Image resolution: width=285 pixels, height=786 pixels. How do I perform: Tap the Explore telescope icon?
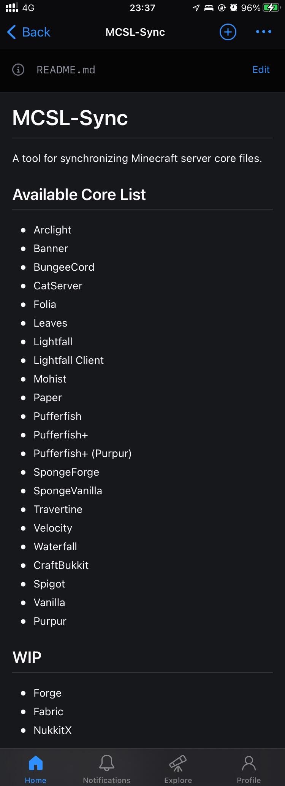tap(178, 762)
